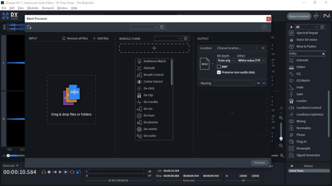
Task: Open the Bit depth dropdown
Action: 226,60
